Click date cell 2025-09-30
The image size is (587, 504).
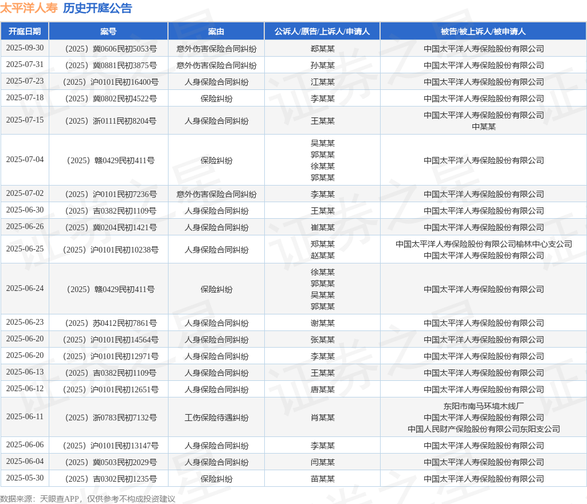[x=25, y=48]
